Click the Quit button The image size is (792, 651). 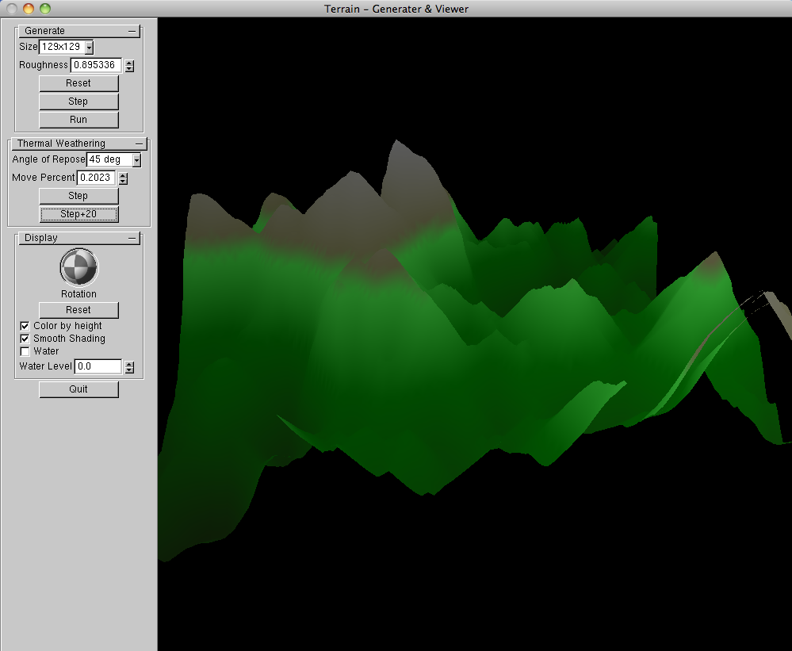tap(78, 389)
